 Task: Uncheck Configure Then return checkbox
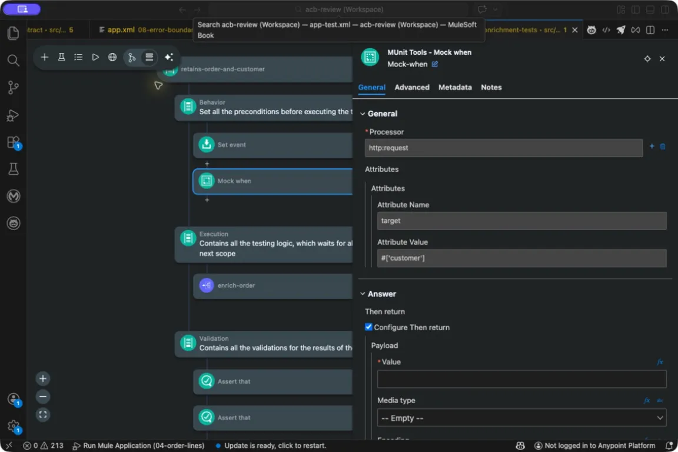(x=368, y=327)
